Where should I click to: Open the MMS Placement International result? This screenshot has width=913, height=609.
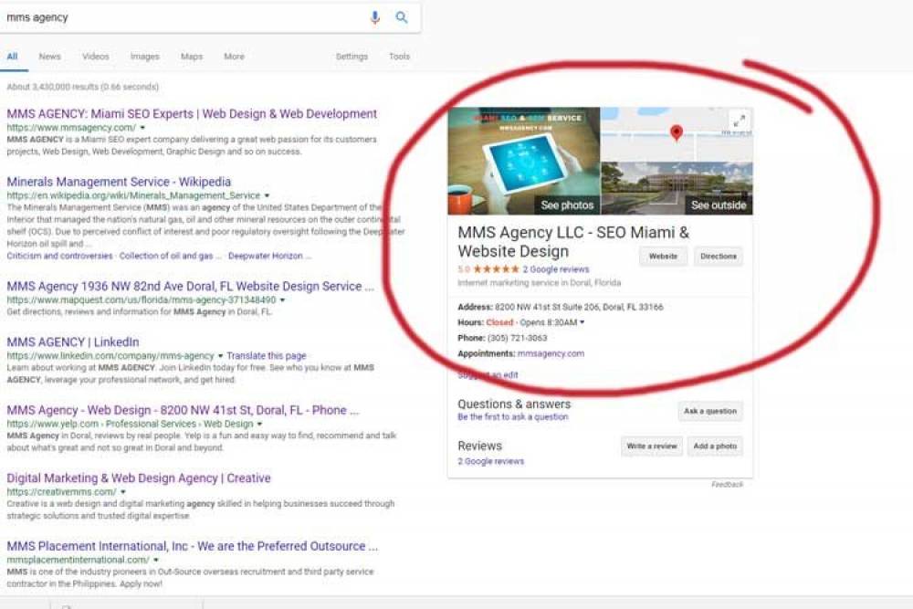[192, 546]
